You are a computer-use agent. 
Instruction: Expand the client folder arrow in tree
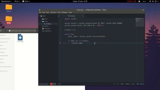(x=41, y=19)
